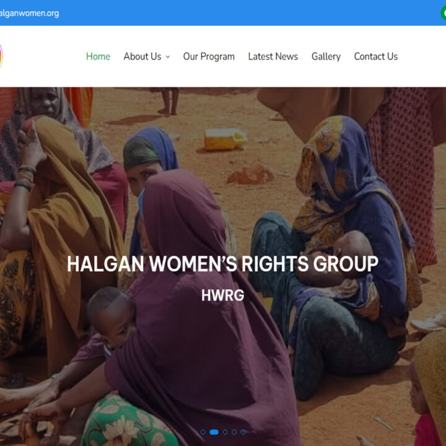This screenshot has height=446, width=446.
Task: Go to the Home page link
Action: pyautogui.click(x=98, y=56)
